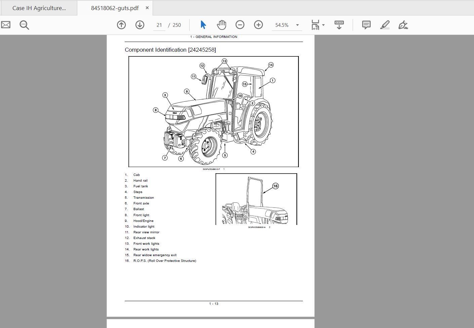Click list item 'Front light'
The height and width of the screenshot is (328, 474).
[x=141, y=215]
